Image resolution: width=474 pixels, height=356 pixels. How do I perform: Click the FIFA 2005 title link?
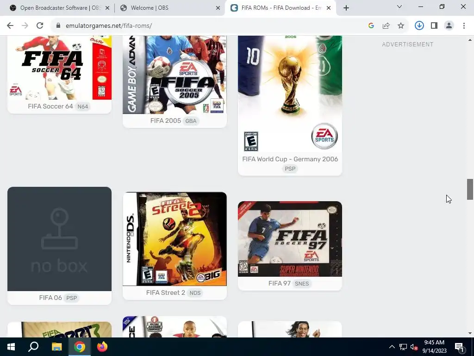[166, 121]
